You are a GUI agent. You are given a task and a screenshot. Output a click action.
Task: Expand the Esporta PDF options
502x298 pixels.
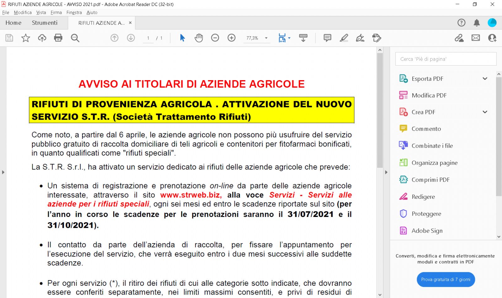click(x=485, y=79)
